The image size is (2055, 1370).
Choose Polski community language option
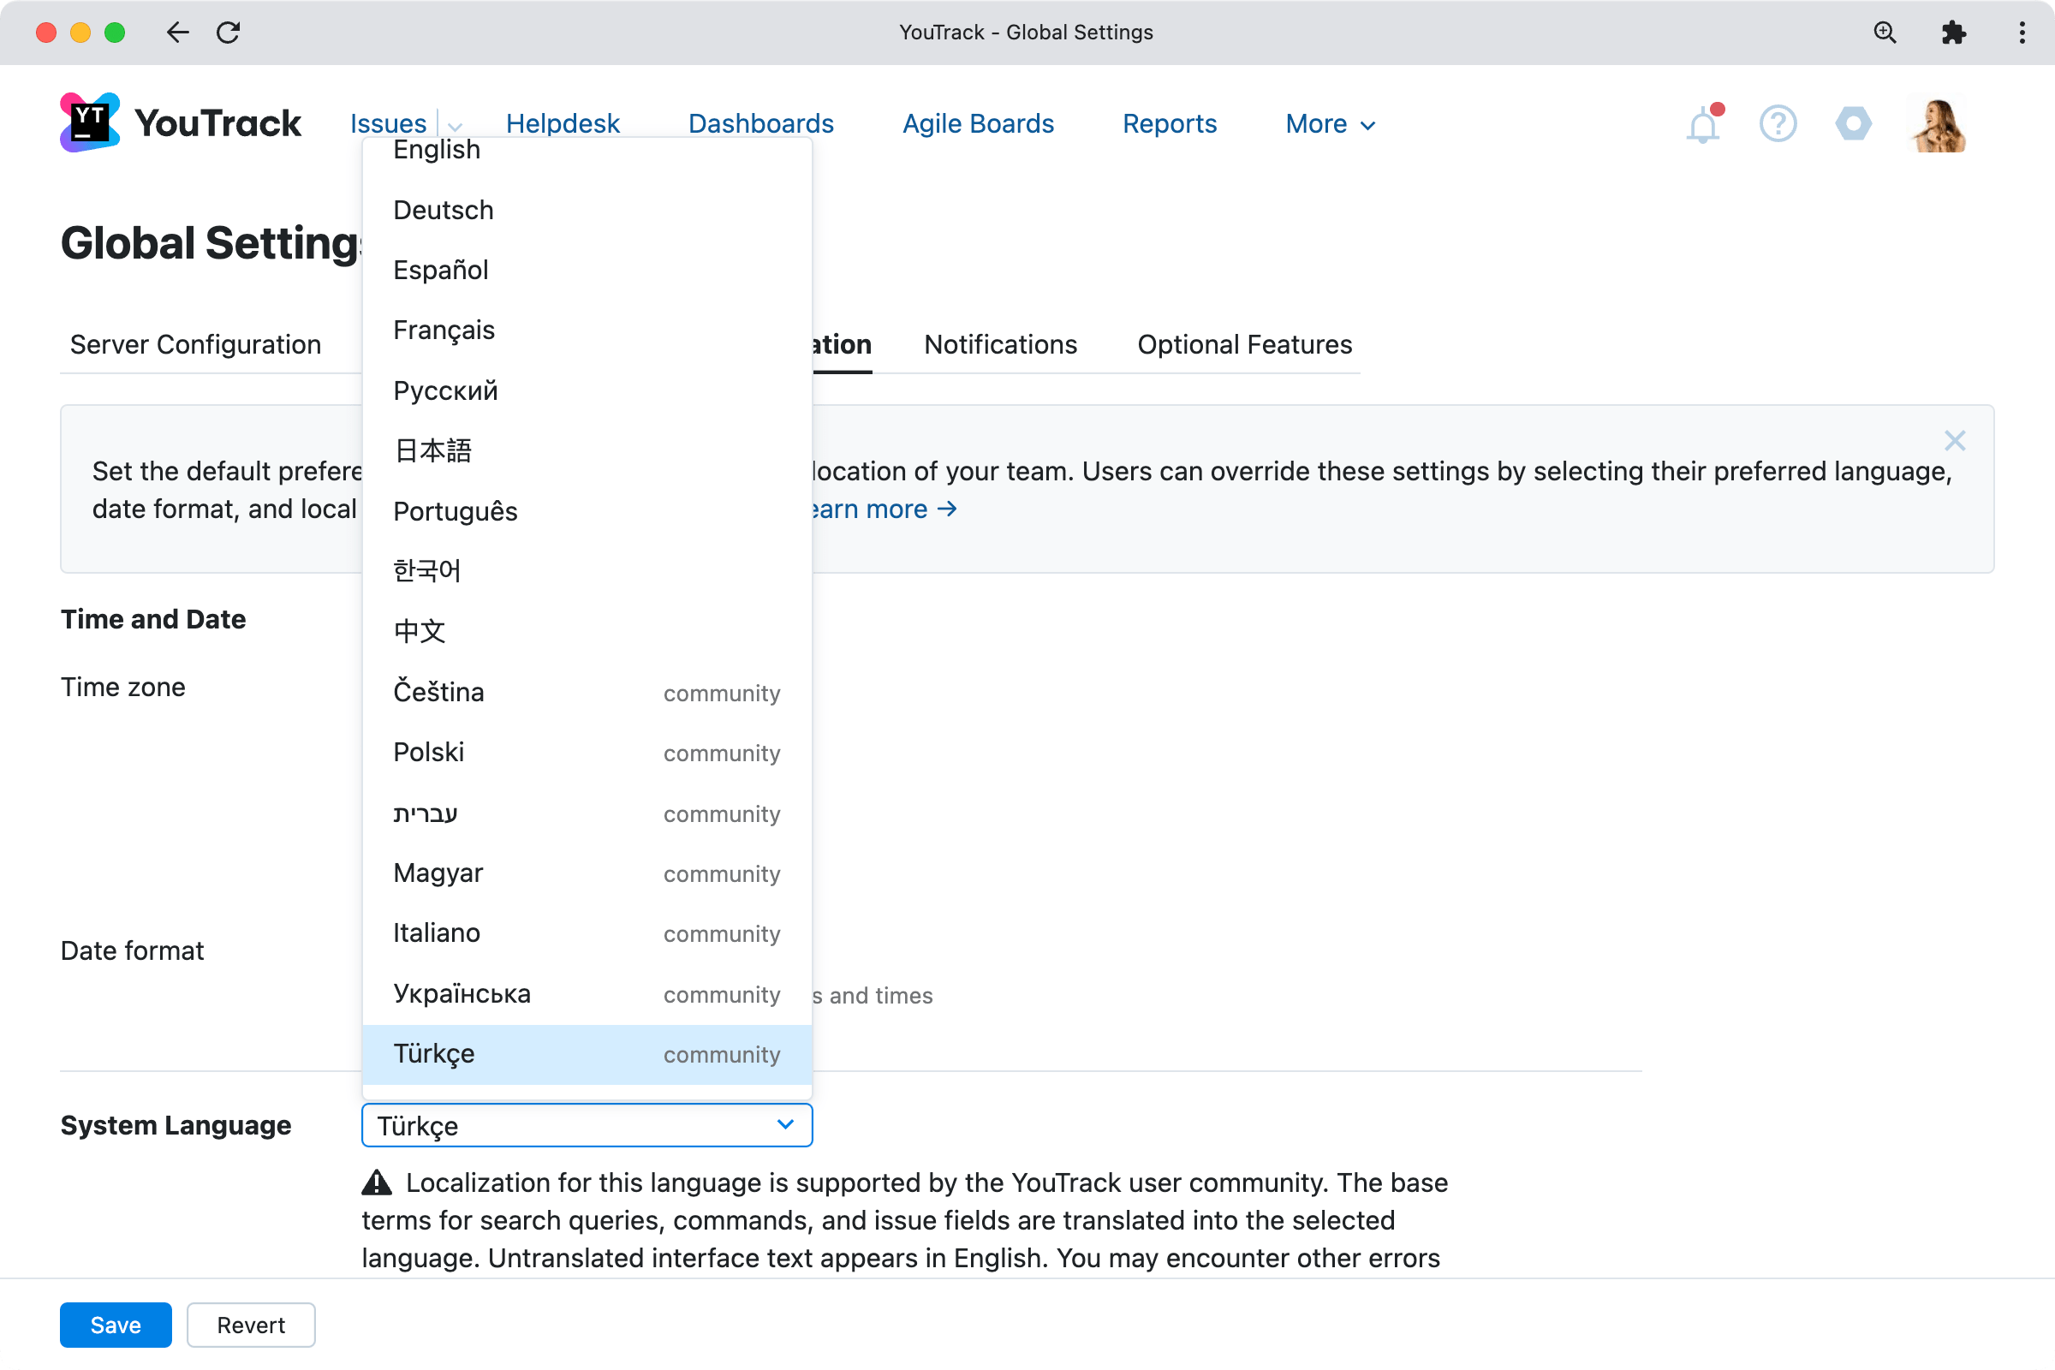[x=428, y=752]
